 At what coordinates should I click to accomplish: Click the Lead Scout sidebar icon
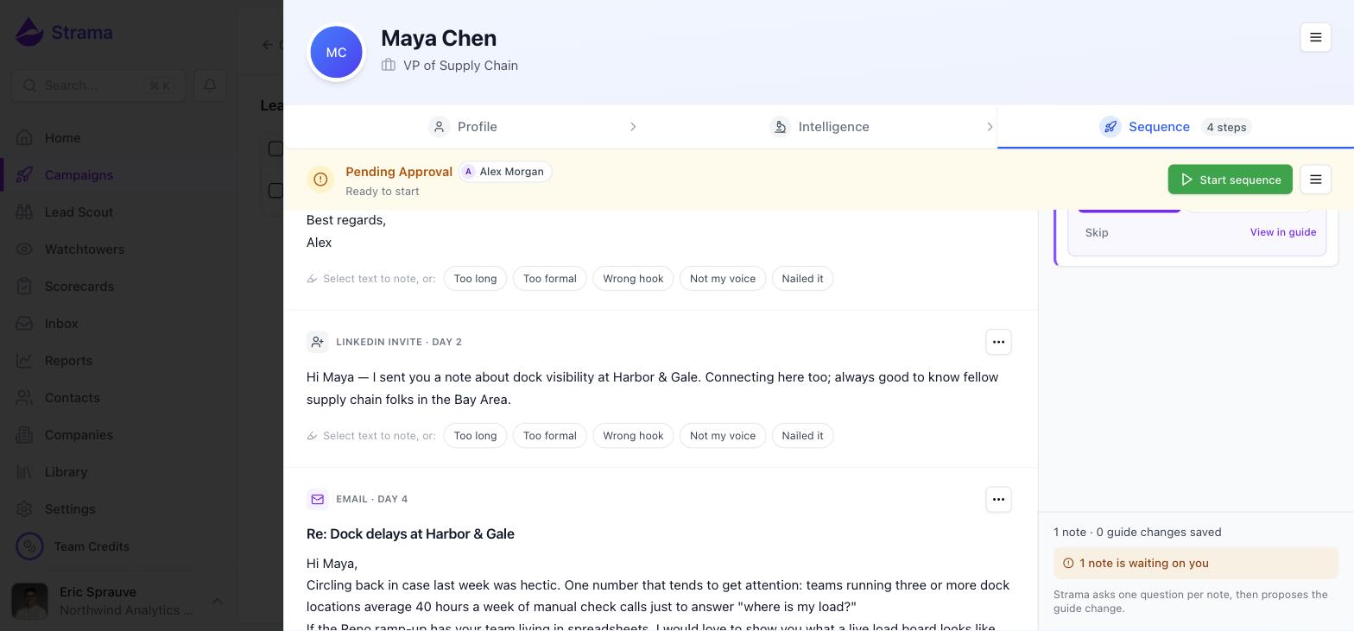24,212
